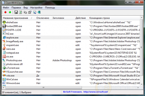The height and width of the screenshot is (96, 145).
Task: Open the Паравка menu
Action: click(16, 8)
